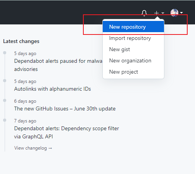The image size is (195, 174).
Task: Click the user profile avatar
Action: (174, 13)
